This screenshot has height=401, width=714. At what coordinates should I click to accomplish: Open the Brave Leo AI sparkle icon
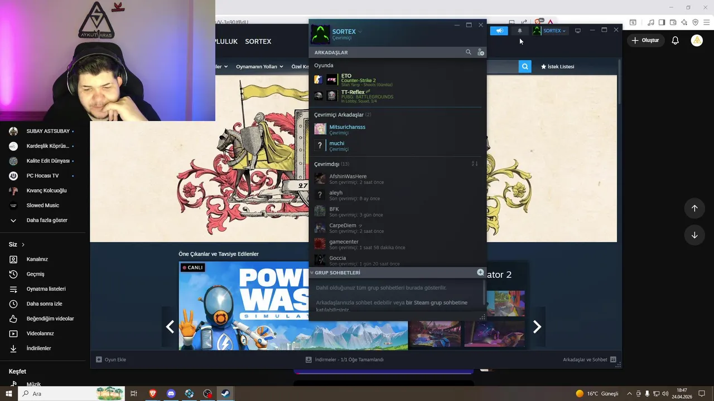coord(684,22)
